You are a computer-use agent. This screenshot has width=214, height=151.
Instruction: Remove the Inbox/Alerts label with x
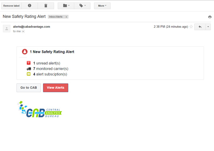pyautogui.click(x=66, y=17)
